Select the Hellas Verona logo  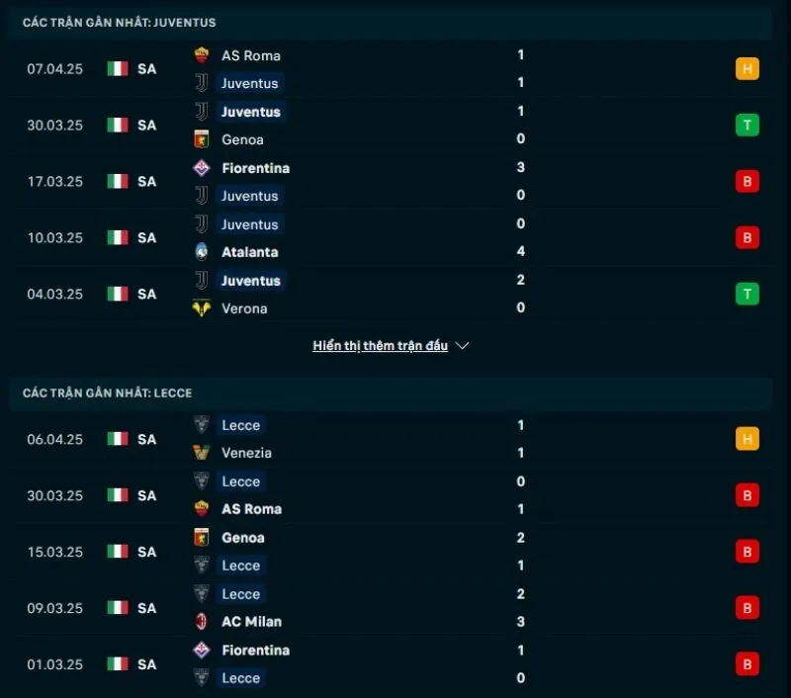tap(200, 307)
